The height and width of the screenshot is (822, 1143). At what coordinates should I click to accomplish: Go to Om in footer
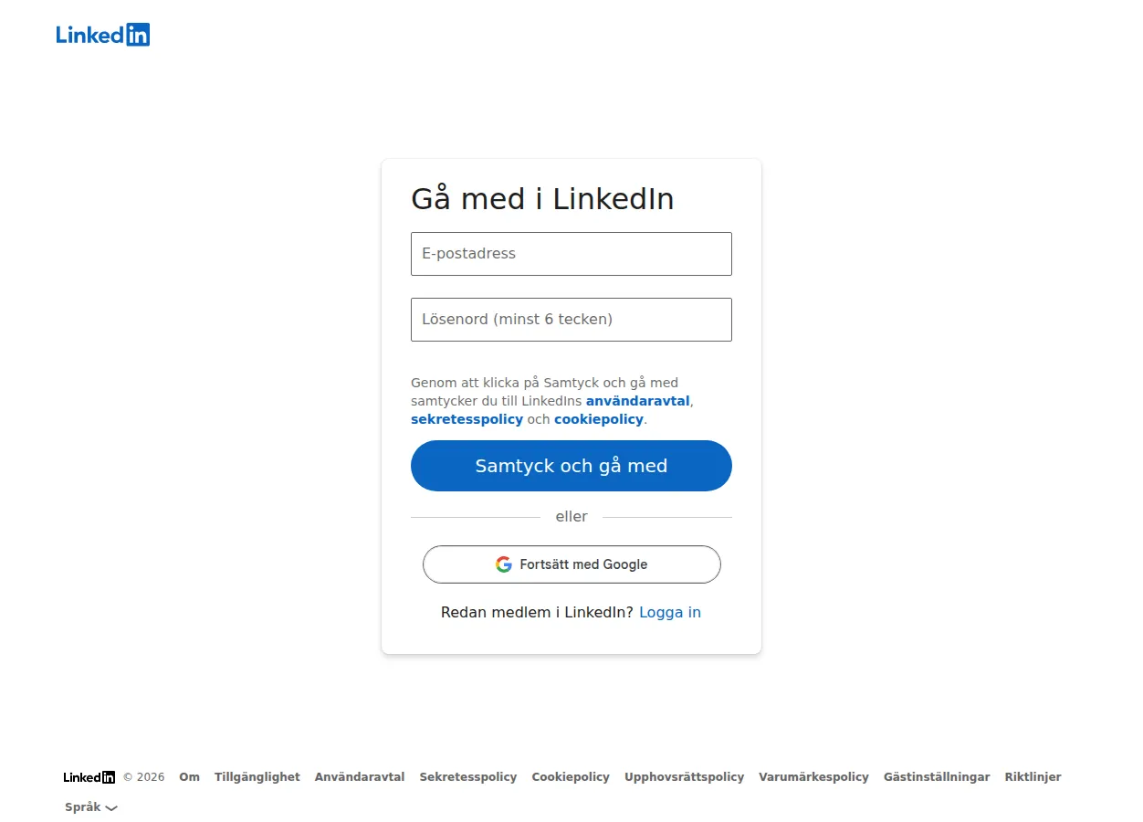coord(189,777)
